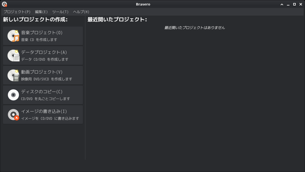The width and height of the screenshot is (305, 172).
Task: Click the music CD icon with orange note
Action: (13, 36)
